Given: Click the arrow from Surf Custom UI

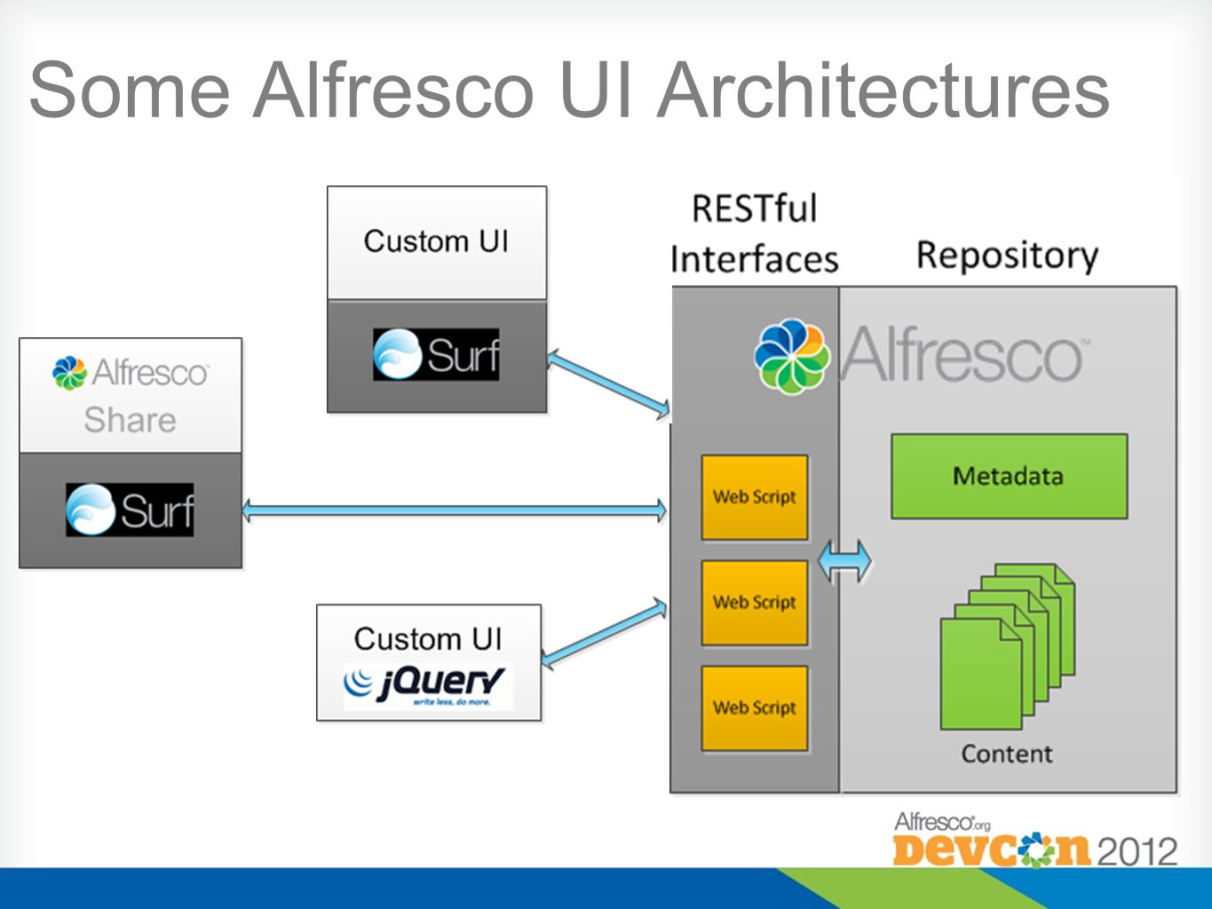Looking at the screenshot, I should (x=609, y=383).
